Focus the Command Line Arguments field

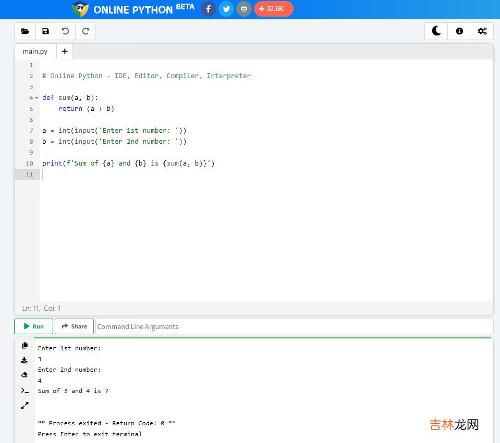pos(294,326)
